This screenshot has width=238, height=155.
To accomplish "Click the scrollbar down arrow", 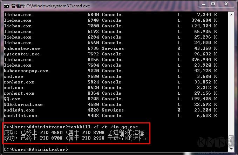I will 231,149.
